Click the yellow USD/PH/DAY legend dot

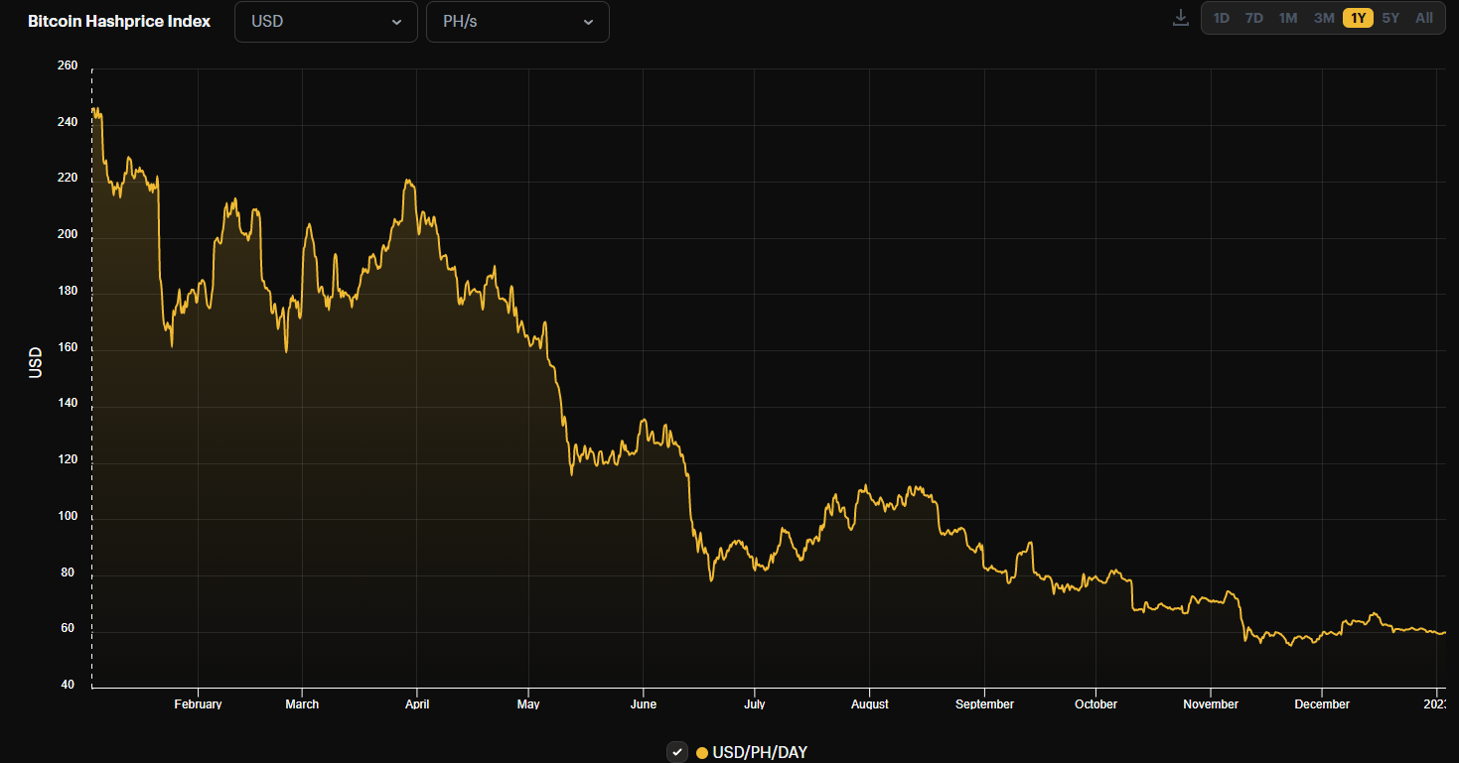702,753
